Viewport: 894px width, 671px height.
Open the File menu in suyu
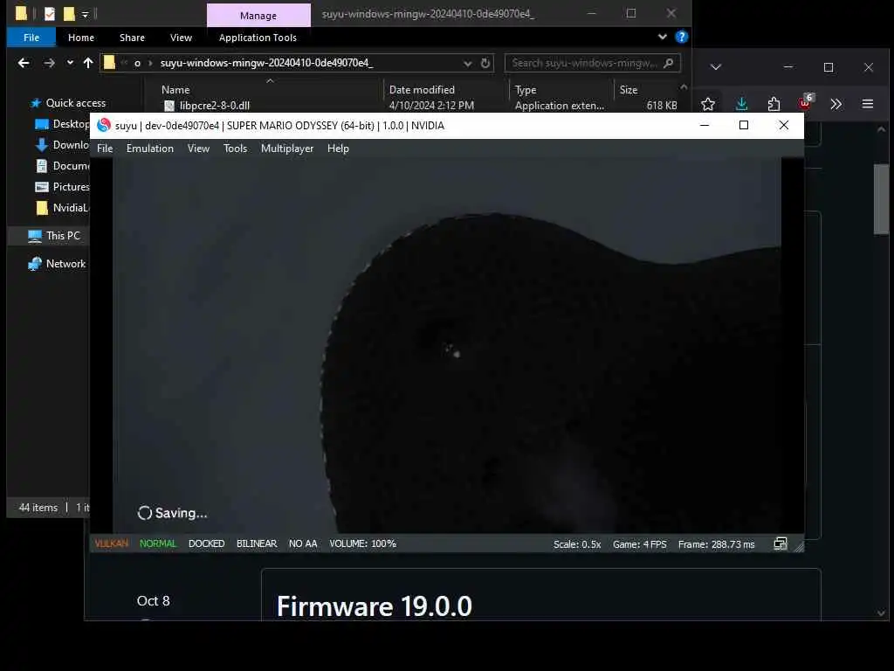pos(105,149)
